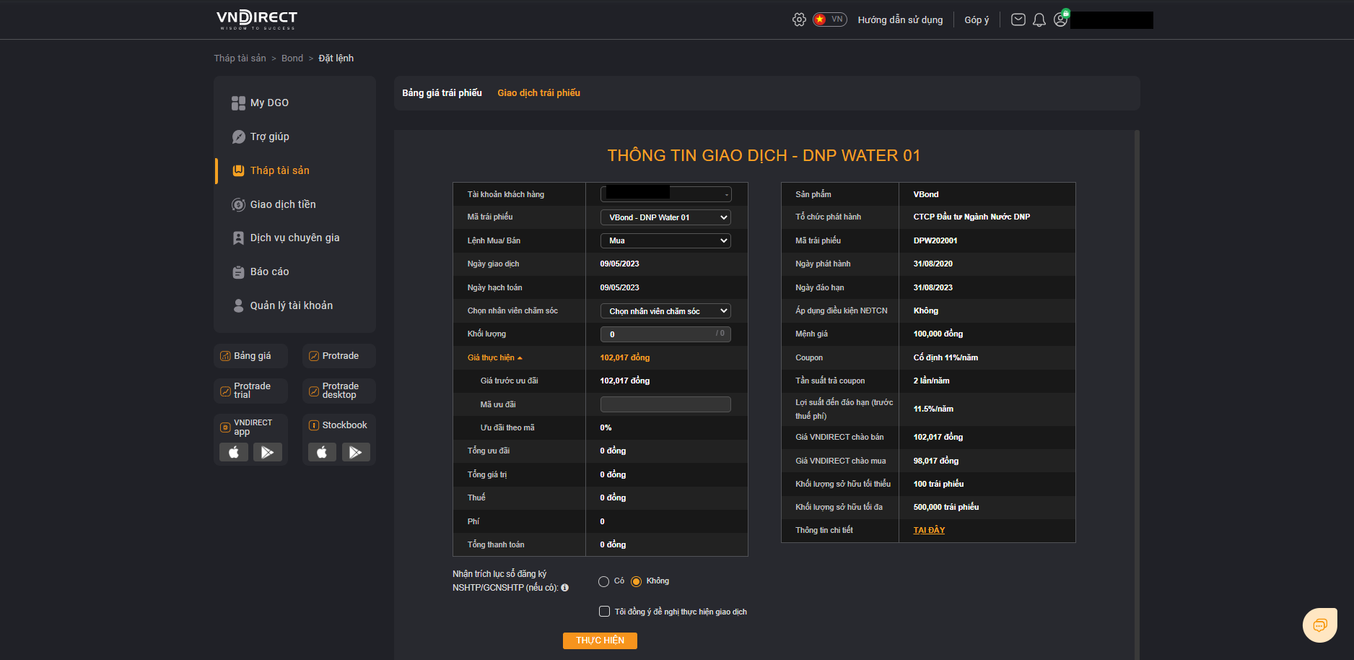Image resolution: width=1354 pixels, height=660 pixels.
Task: Open Tài khoản khách hàng dropdown
Action: click(665, 194)
